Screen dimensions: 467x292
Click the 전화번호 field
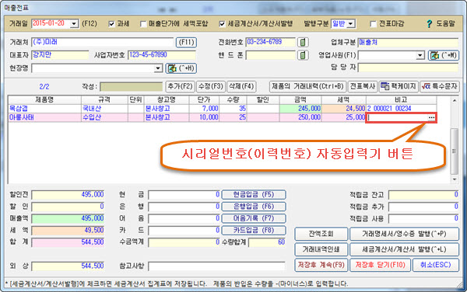click(271, 42)
